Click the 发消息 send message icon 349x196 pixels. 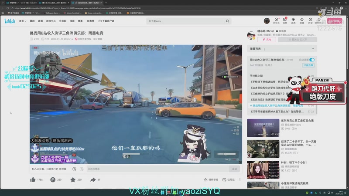[x=277, y=31]
